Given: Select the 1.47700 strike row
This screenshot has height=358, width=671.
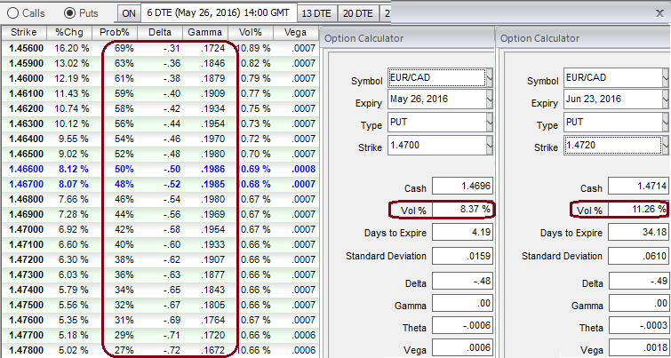Looking at the screenshot, I should coord(160,335).
